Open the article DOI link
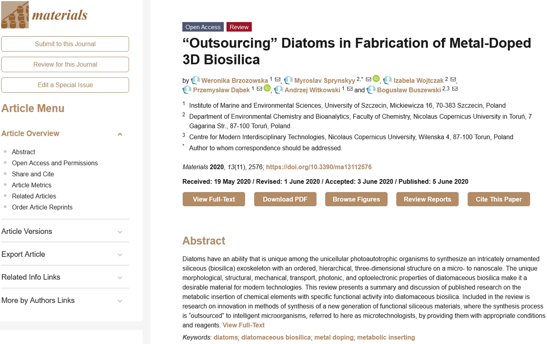Viewport: 547px width, 344px height. click(319, 167)
